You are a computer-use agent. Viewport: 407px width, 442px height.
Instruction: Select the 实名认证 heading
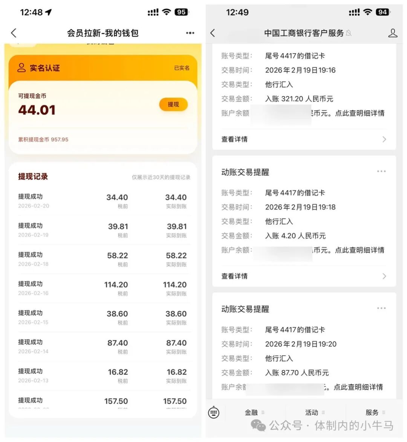[x=45, y=68]
